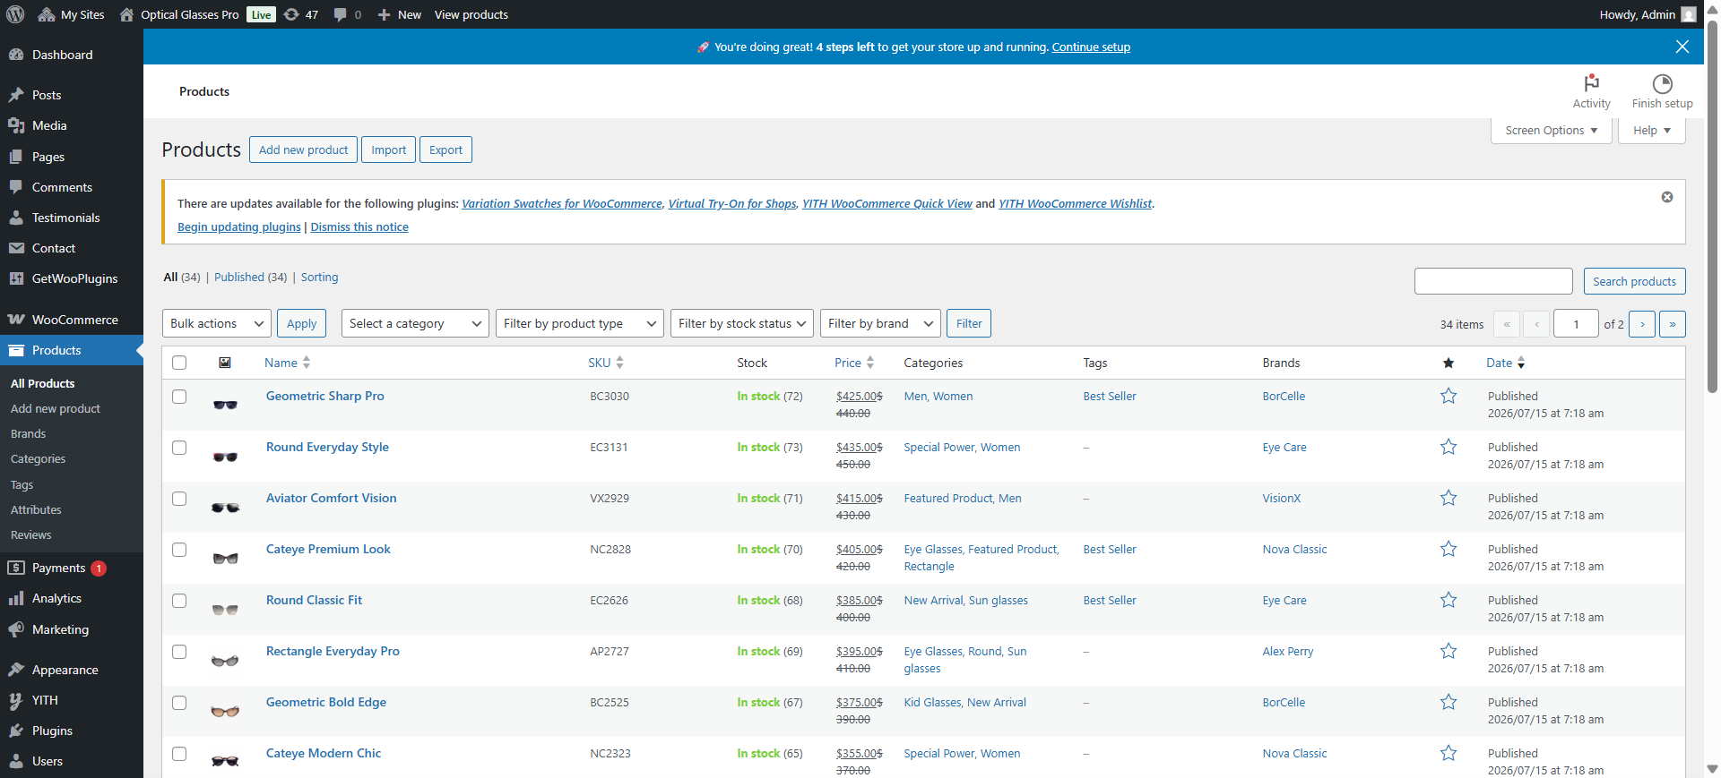Open the Geometric Sharp Pro product thumbnail
This screenshot has width=1721, height=778.
coord(225,405)
